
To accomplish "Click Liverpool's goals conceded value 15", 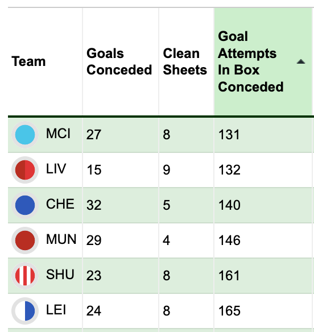I will tap(94, 170).
